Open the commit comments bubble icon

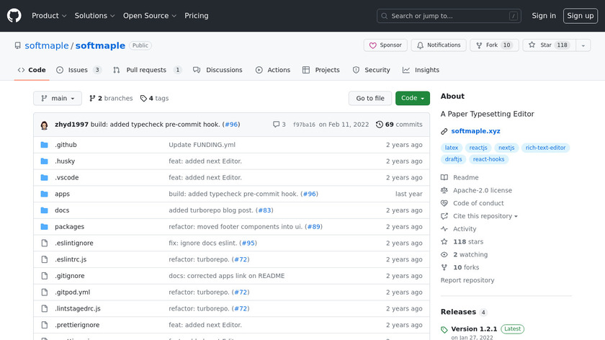click(277, 125)
